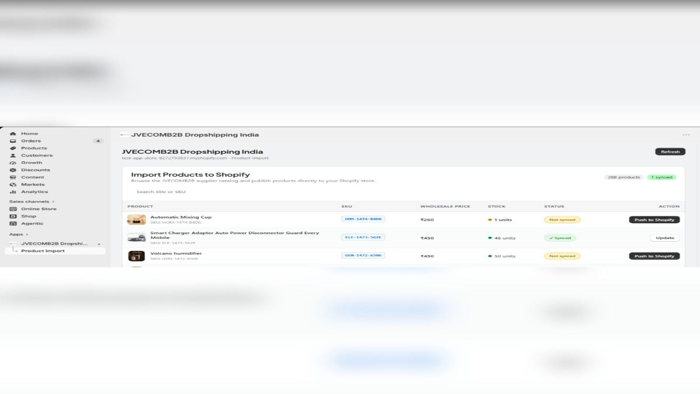The width and height of the screenshot is (700, 394).
Task: Open the Automatic Mixing Cup thumbnail
Action: pos(136,220)
